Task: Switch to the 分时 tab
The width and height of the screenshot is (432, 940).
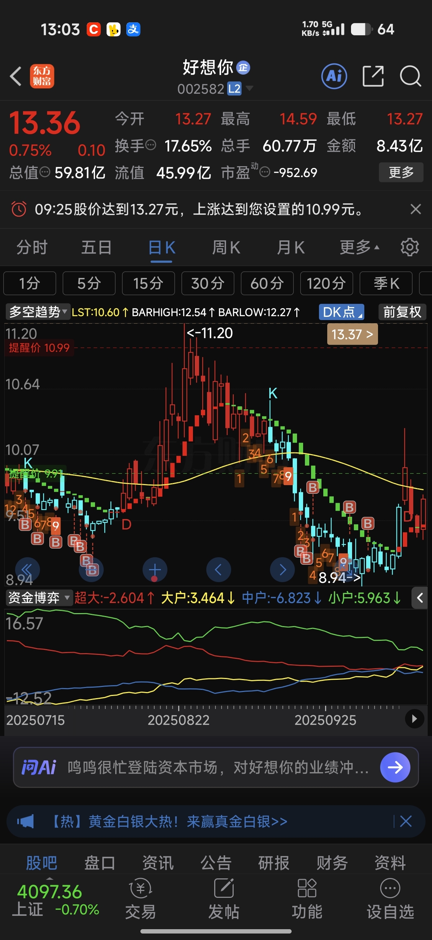Action: 32,247
